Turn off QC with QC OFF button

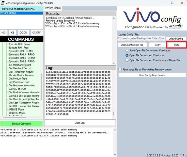click(36, 33)
